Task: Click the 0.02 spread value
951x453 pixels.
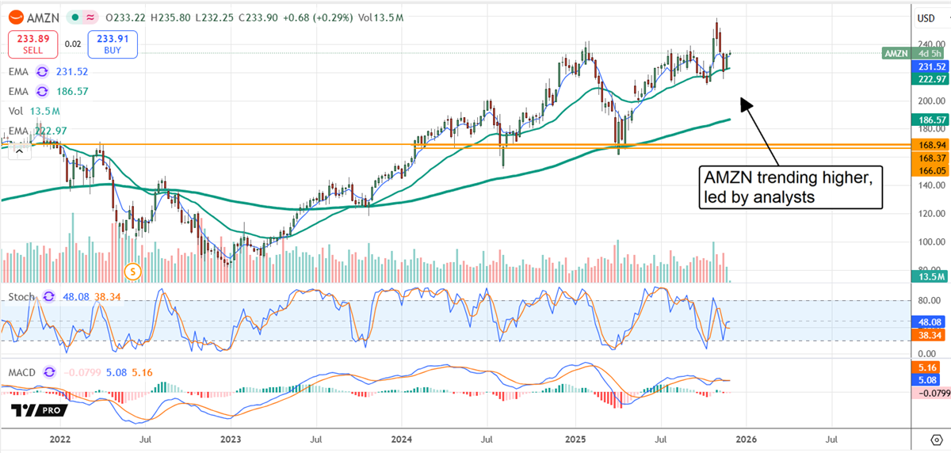Action: [73, 44]
